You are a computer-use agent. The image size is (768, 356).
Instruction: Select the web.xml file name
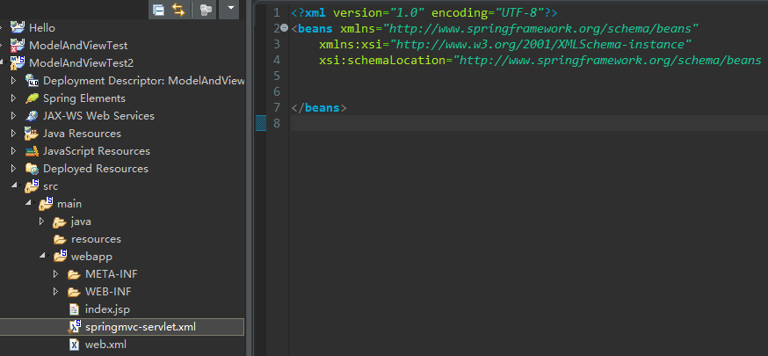coord(105,345)
